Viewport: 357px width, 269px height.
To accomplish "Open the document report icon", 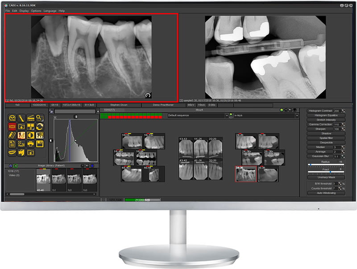I will point(12,144).
